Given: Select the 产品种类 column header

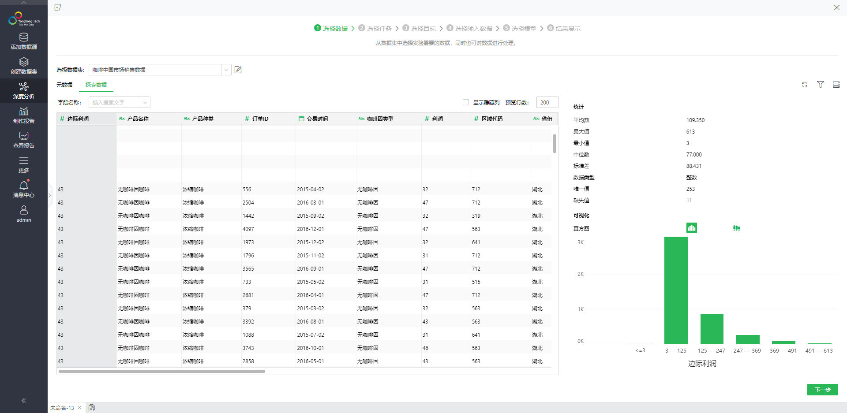Looking at the screenshot, I should click(211, 119).
